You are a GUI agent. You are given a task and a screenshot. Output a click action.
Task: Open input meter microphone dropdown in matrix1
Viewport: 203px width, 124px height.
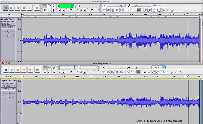click(84, 10)
